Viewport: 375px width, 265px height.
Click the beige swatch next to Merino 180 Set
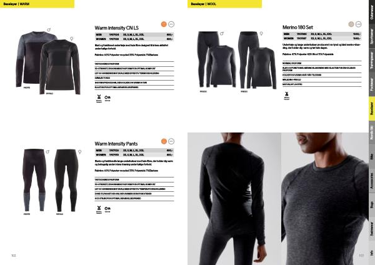point(351,24)
